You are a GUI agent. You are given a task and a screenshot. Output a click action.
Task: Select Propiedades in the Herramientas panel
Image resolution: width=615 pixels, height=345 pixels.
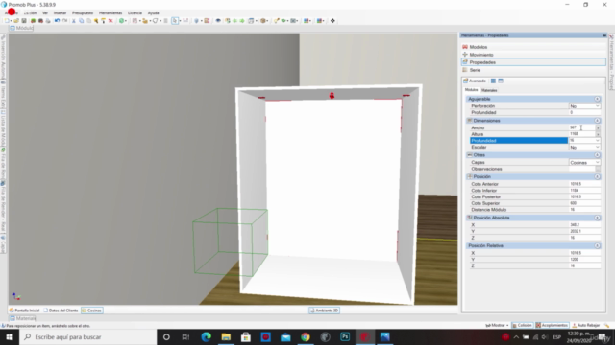(533, 62)
